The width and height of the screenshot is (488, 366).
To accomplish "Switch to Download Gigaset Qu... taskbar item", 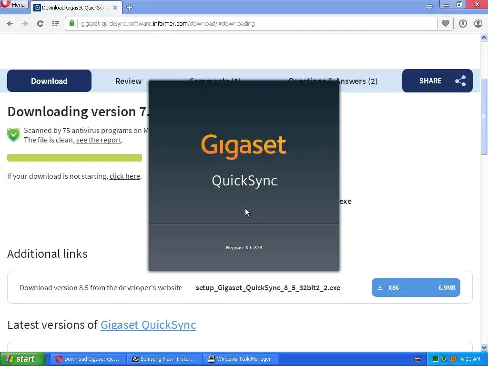I will click(x=88, y=359).
